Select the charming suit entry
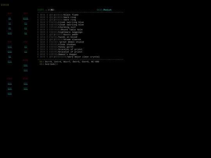Viewport: 211px width, 158px height. tap(57, 27)
